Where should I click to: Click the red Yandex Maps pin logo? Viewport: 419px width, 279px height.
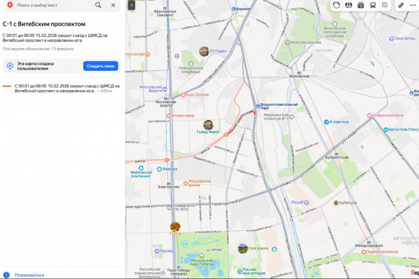10,5
